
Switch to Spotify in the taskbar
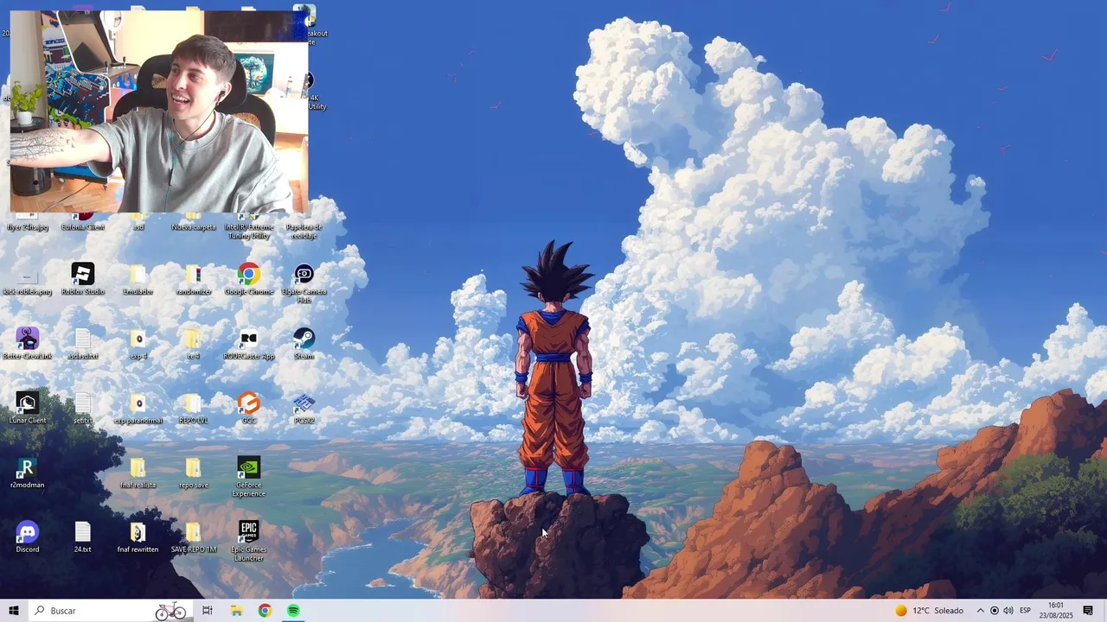tap(293, 611)
